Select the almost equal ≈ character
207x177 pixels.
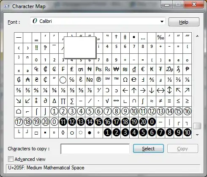tap(152, 101)
